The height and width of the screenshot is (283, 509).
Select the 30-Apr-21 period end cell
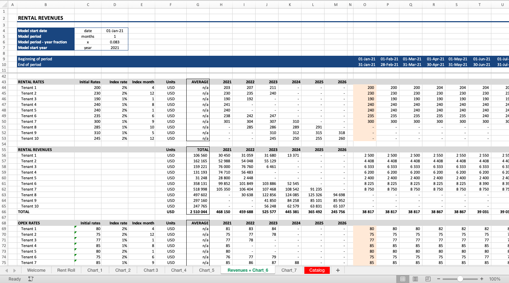point(434,65)
